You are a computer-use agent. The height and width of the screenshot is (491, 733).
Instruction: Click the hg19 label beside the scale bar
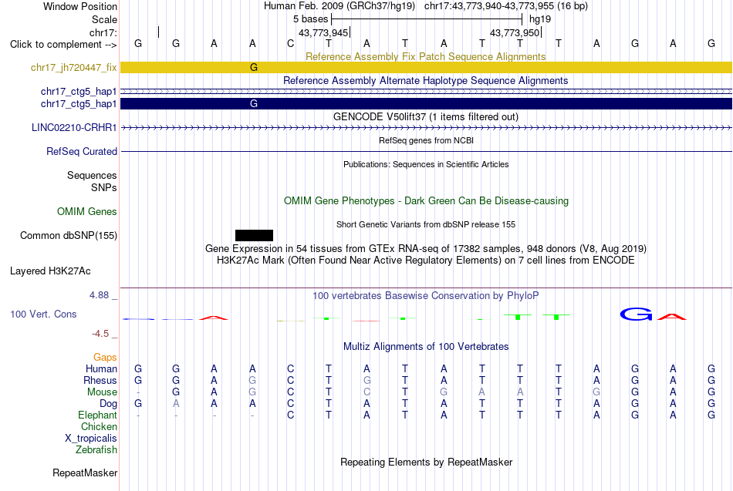[540, 19]
